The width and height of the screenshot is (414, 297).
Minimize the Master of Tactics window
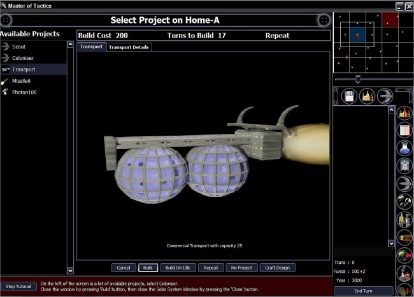400,6
